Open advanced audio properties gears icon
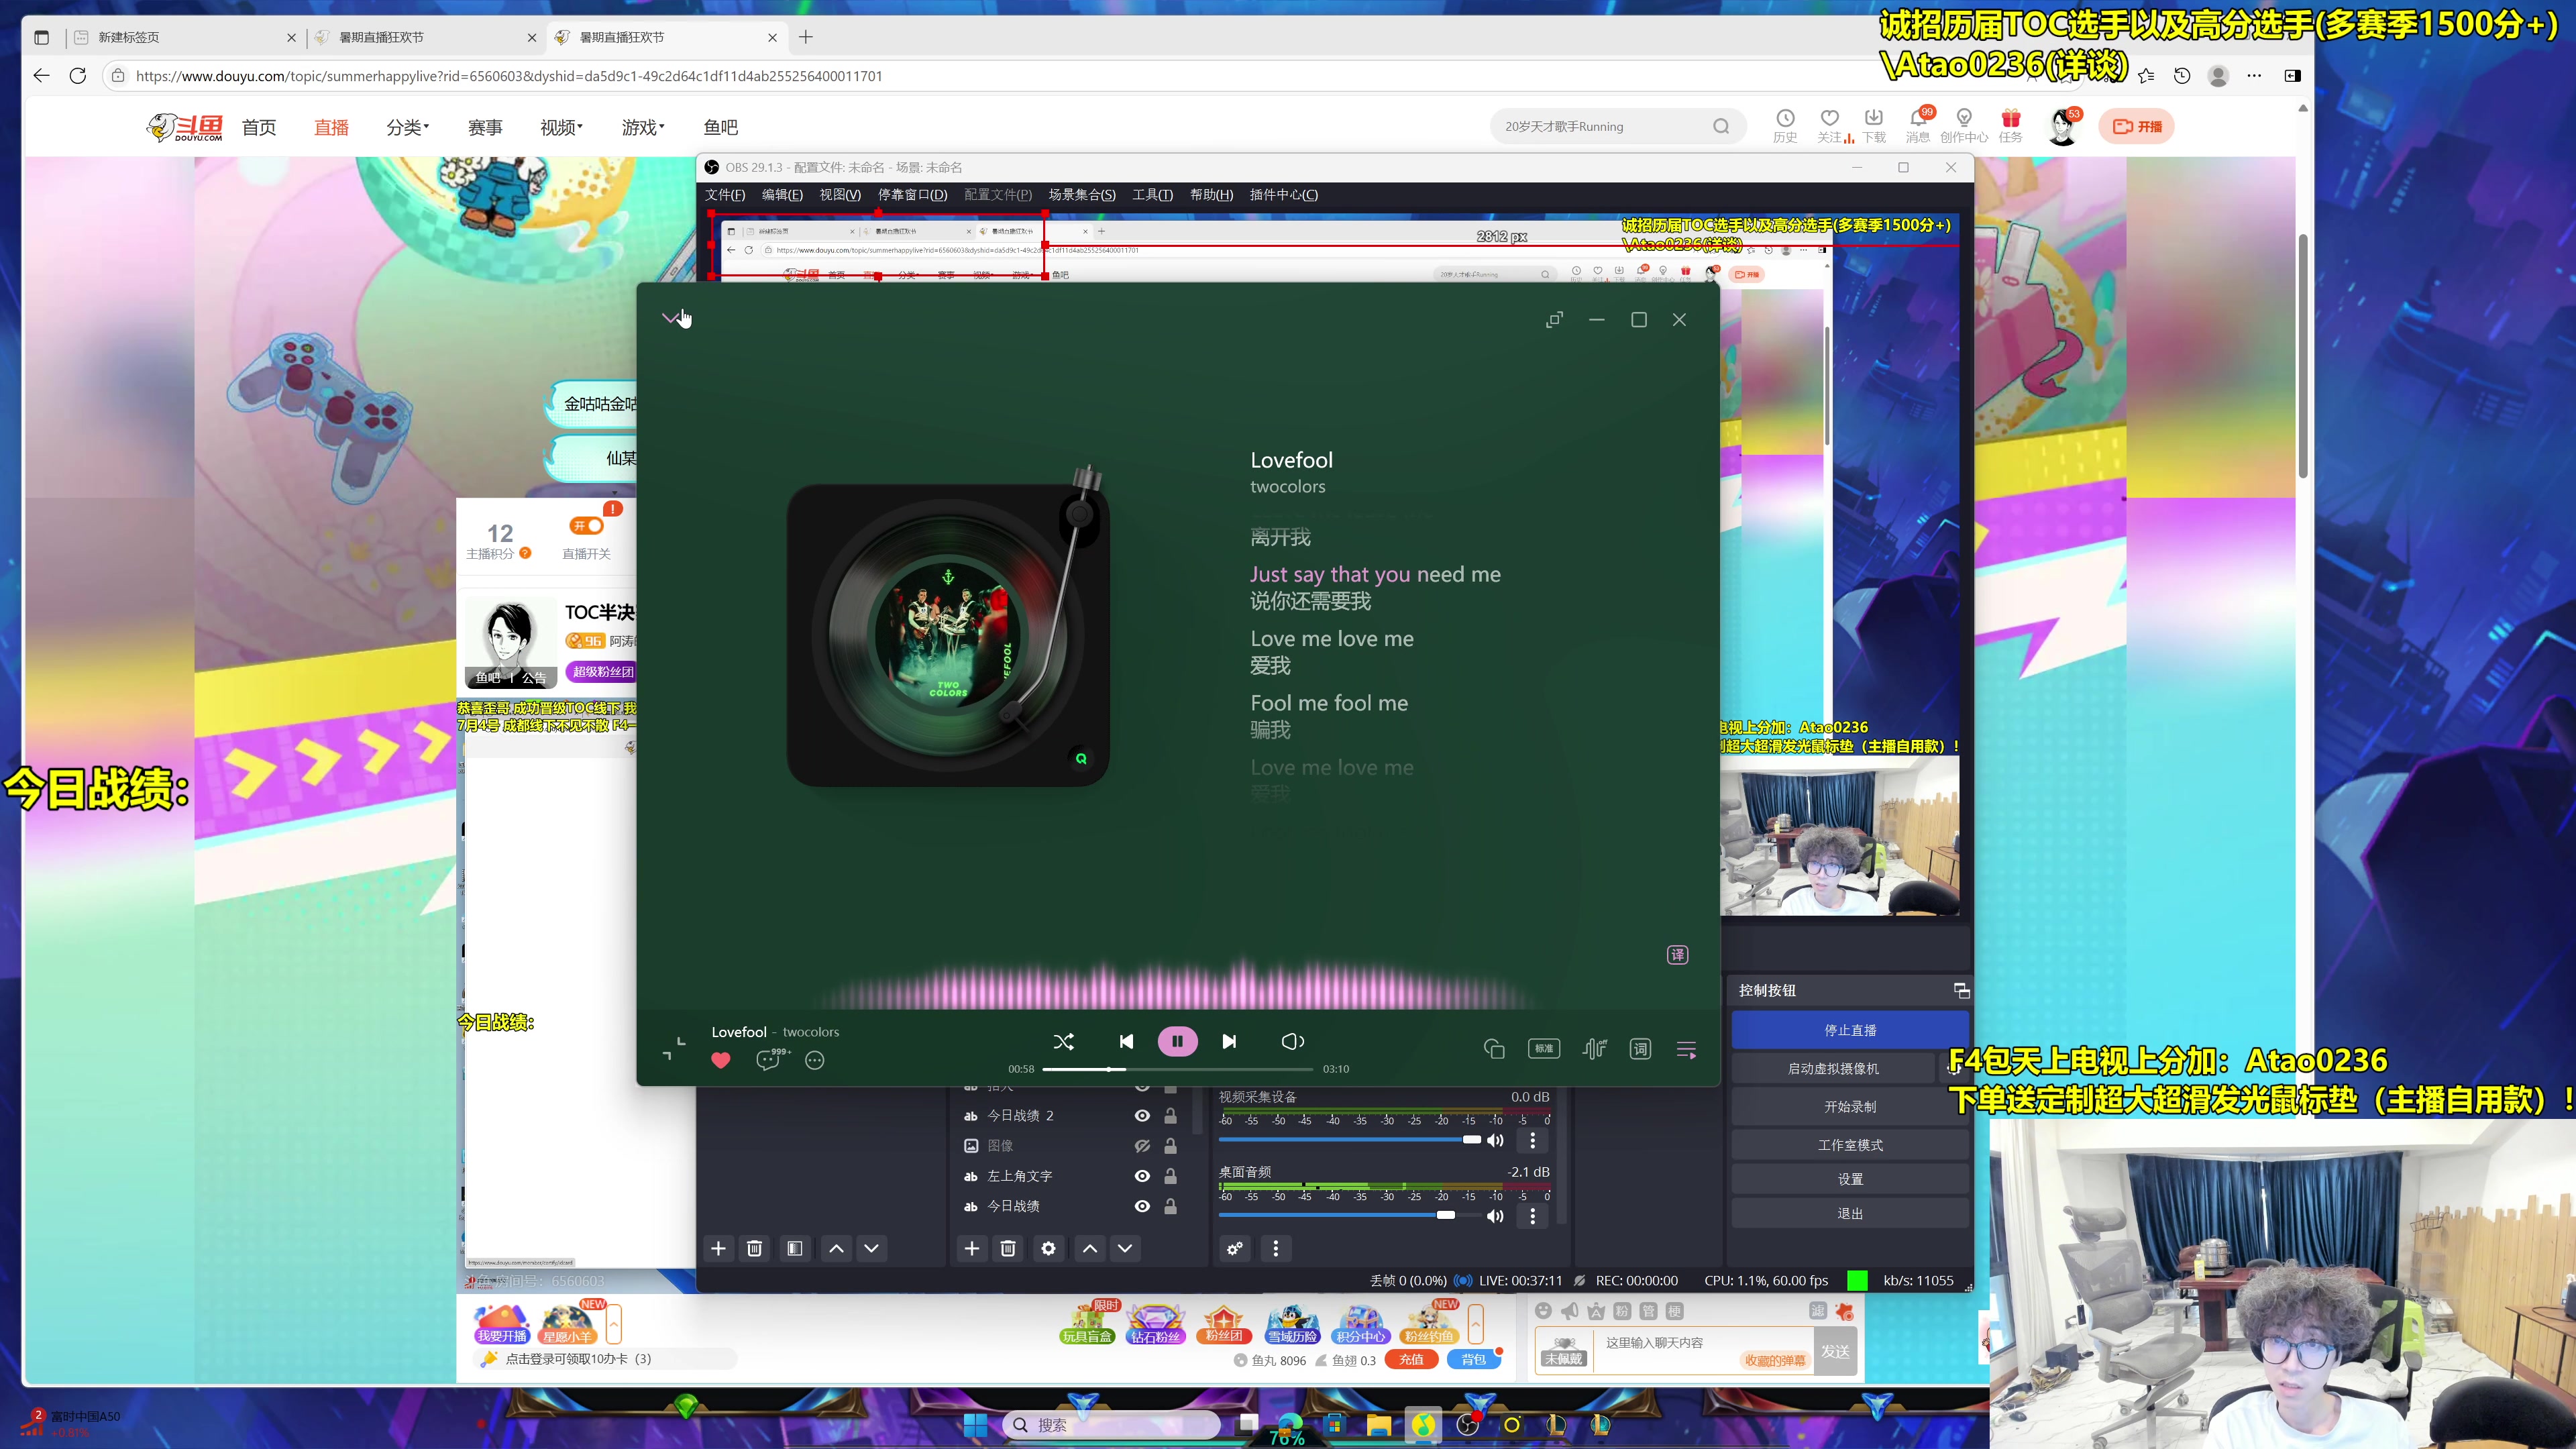The image size is (2576, 1449). (1235, 1248)
